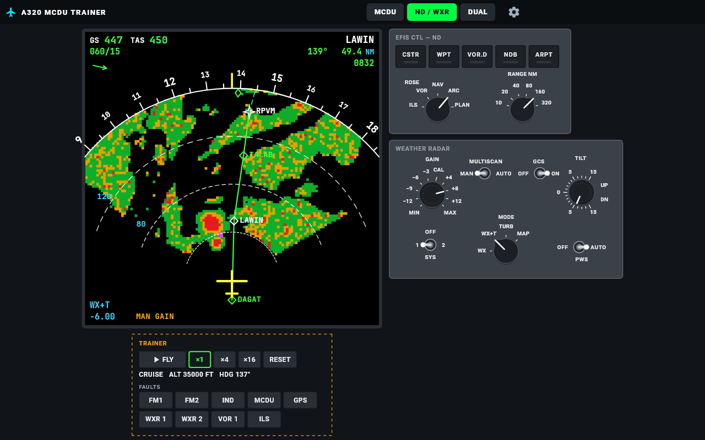The width and height of the screenshot is (705, 440).
Task: Toggle the GCS OFF/ON switch
Action: click(540, 173)
